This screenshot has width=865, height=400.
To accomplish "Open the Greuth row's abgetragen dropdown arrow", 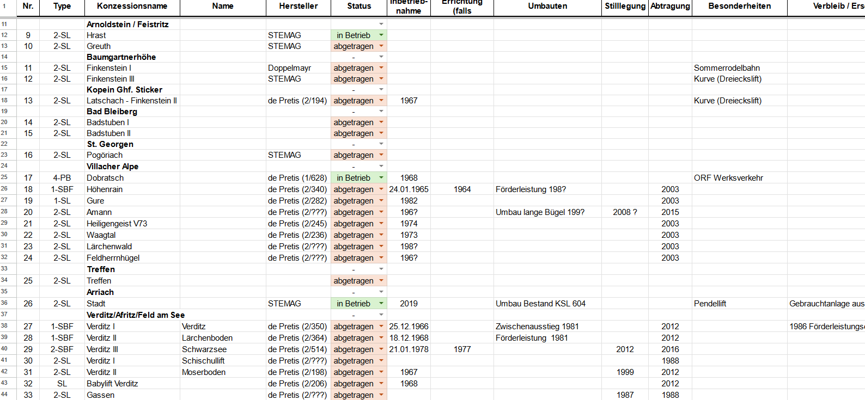I will click(x=381, y=46).
